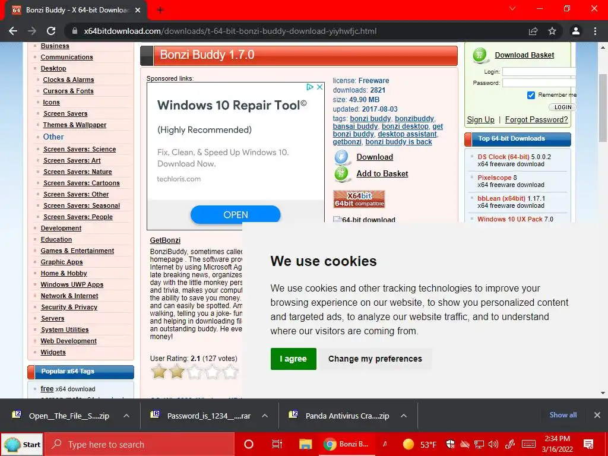Open Clocks & Alarms subcategory

click(x=68, y=80)
